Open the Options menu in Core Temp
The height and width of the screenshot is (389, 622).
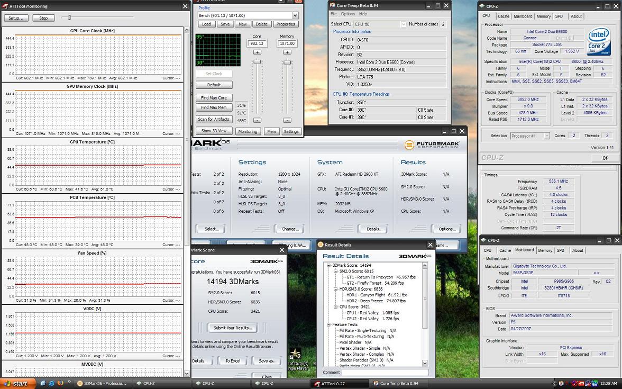pos(348,14)
